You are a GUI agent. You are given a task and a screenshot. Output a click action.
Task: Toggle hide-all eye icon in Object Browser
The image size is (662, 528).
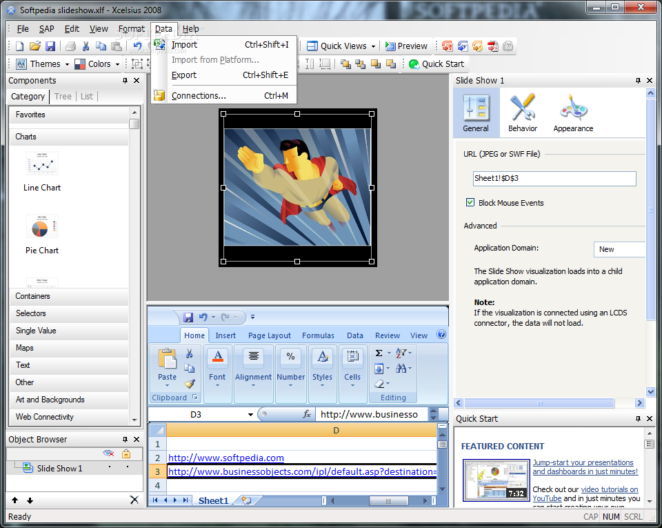point(108,453)
